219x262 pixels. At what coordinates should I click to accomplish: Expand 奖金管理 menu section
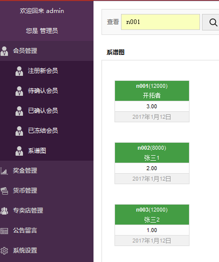46,171
